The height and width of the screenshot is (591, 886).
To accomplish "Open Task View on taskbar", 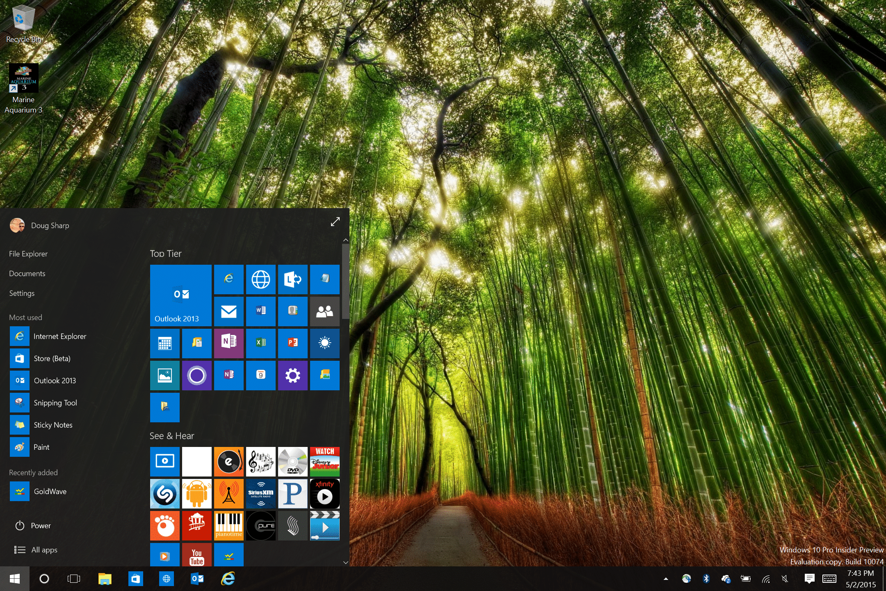I will coord(74,579).
